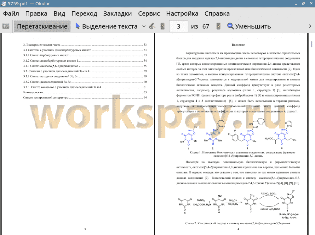Click chemical structure labeled 4
Viewport: 315px width, 235px height.
pyautogui.click(x=281, y=134)
